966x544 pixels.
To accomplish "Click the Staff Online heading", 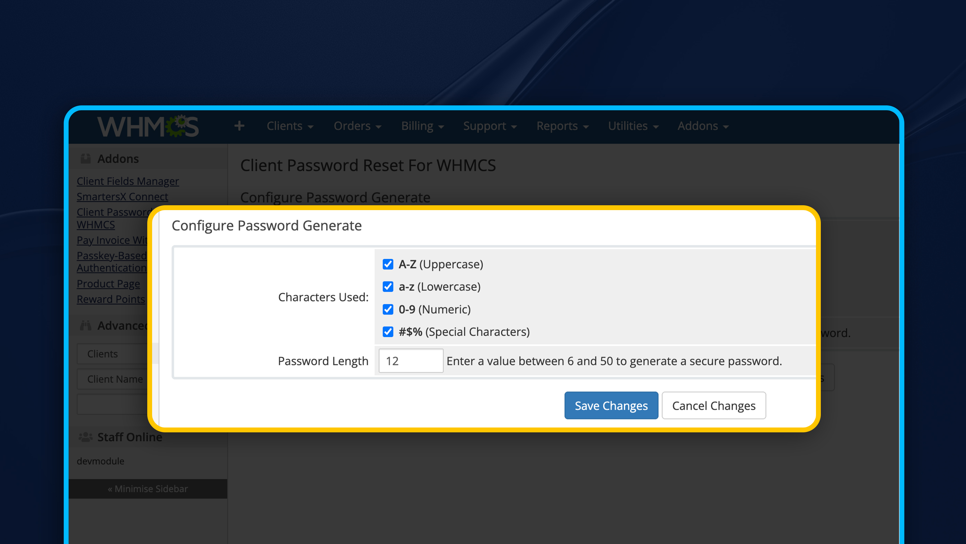I will [x=130, y=437].
